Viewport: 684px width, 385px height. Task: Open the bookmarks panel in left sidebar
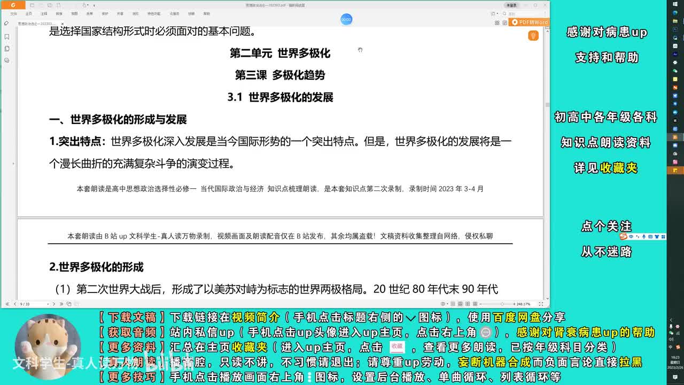tap(7, 37)
